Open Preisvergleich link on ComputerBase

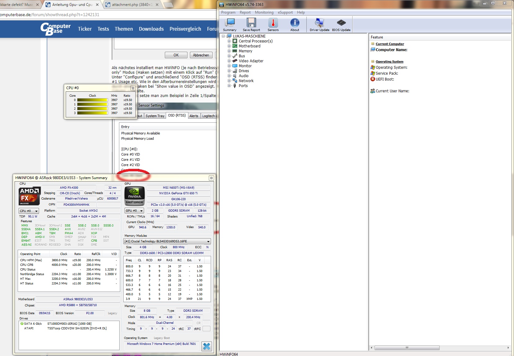pos(185,29)
